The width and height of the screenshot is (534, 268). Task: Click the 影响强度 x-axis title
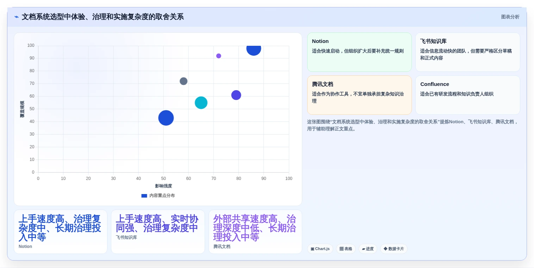click(163, 186)
